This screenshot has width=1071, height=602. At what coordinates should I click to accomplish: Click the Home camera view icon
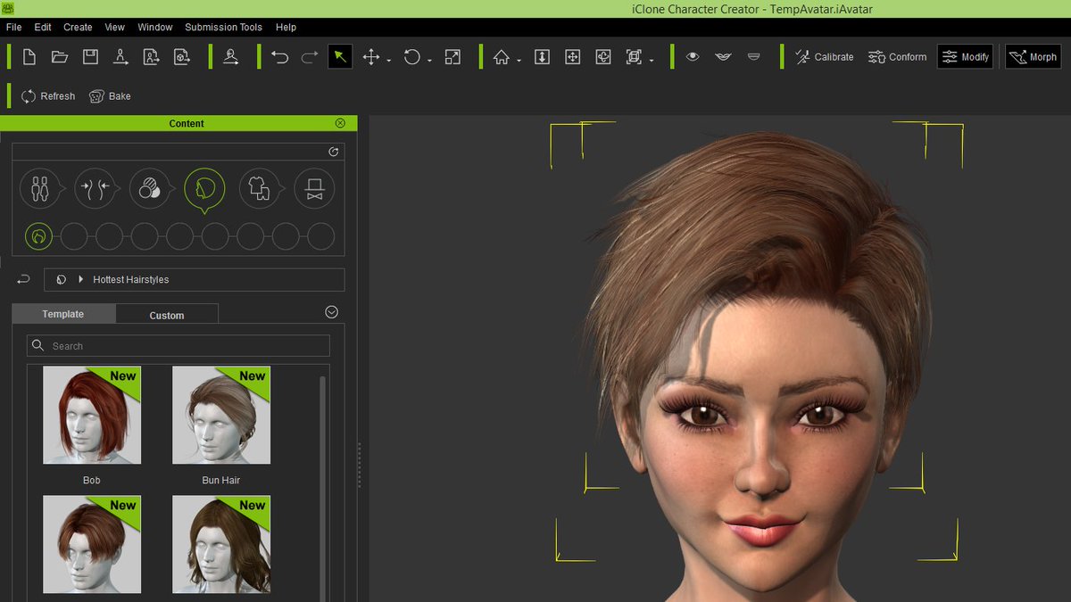501,56
